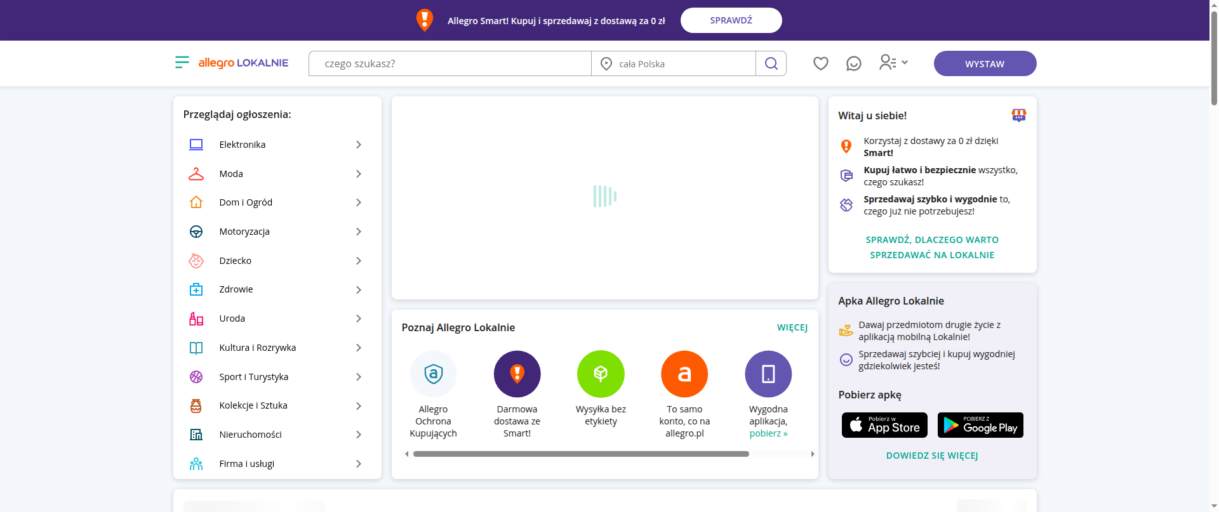Screen dimensions: 1219x512
Task: Open the user account dropdown arrow
Action: 905,62
